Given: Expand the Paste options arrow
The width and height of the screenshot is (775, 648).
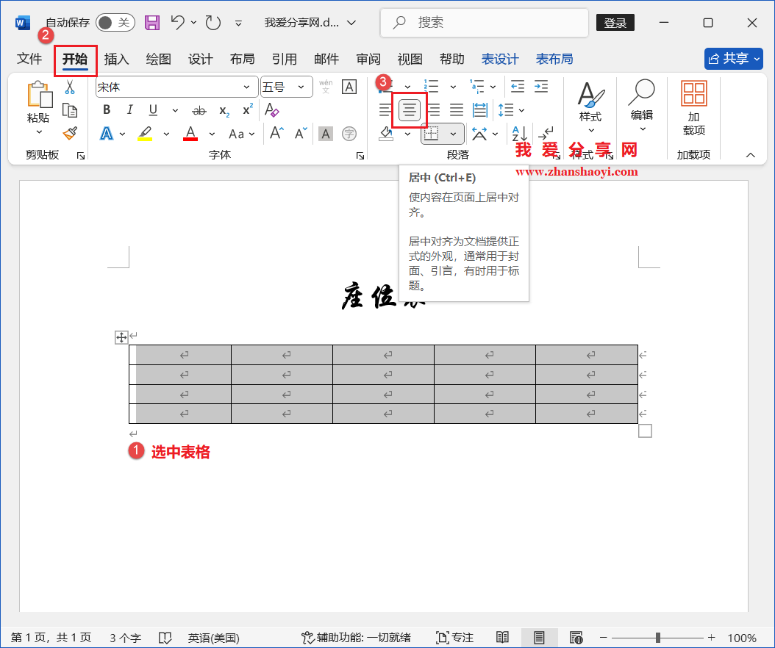Looking at the screenshot, I should [x=38, y=132].
